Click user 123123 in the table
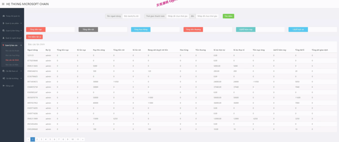339x142 pixels. (30, 55)
